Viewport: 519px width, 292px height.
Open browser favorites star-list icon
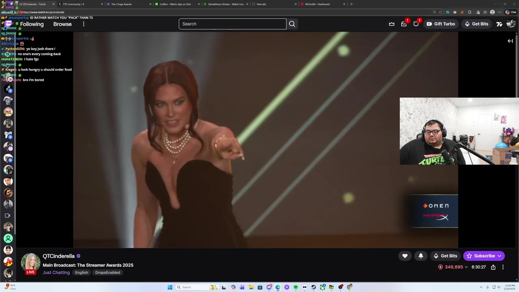tap(485, 12)
